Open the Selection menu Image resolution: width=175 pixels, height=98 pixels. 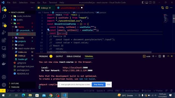tap(23, 2)
